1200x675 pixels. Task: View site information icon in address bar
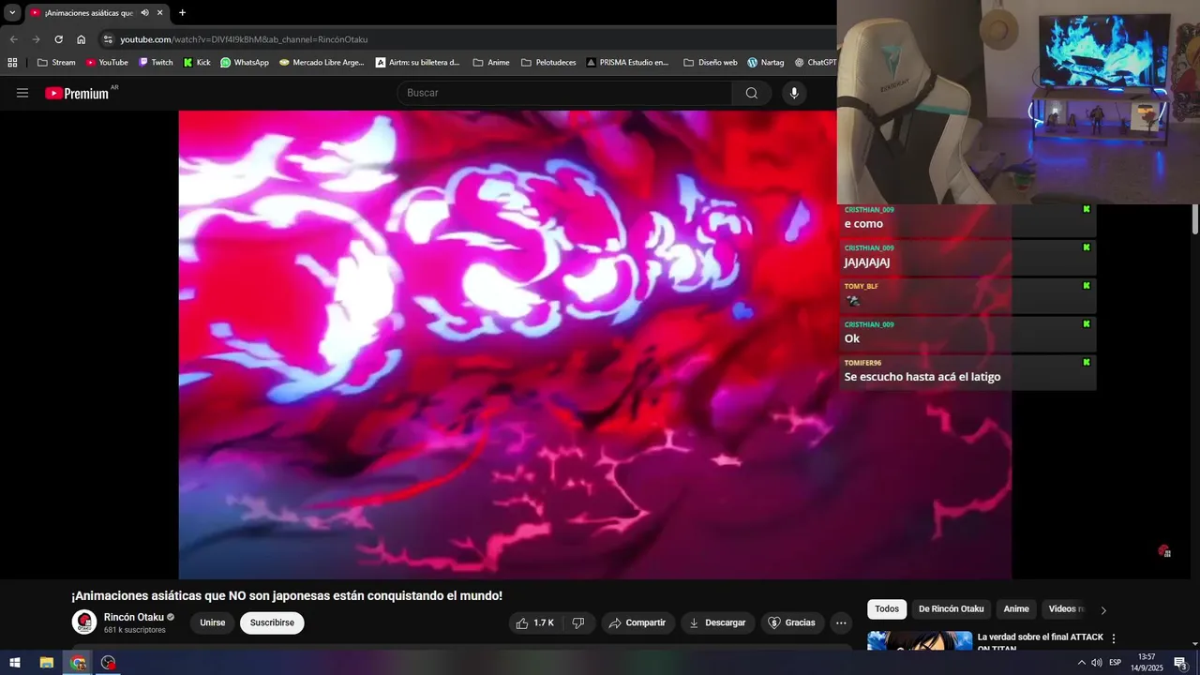click(108, 39)
